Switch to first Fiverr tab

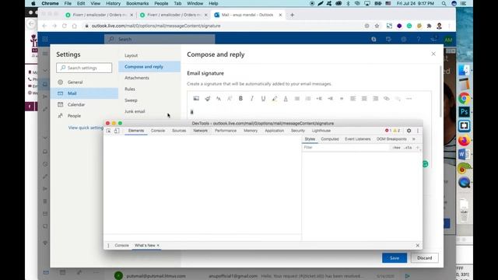tap(99, 15)
